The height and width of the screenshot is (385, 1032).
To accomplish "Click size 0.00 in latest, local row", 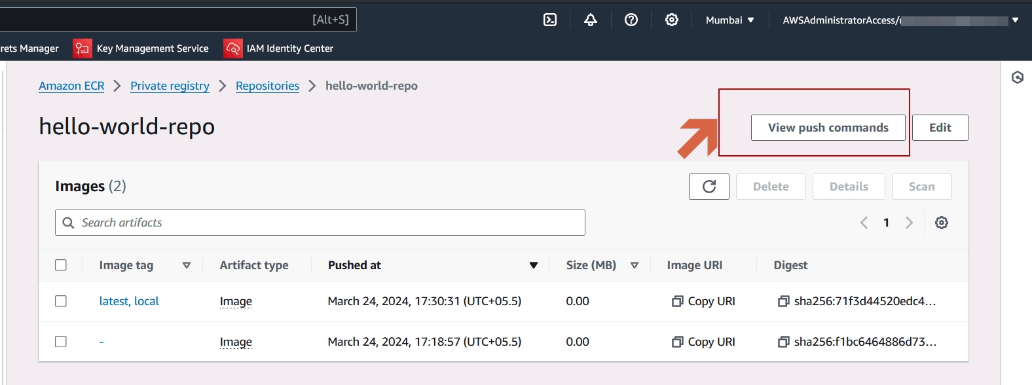I will click(578, 301).
